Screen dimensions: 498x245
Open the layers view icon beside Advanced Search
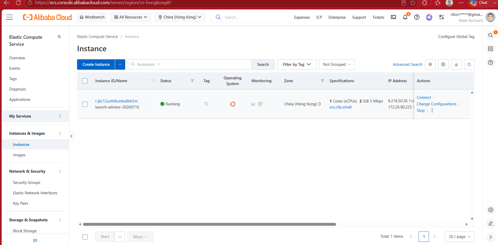[430, 65]
